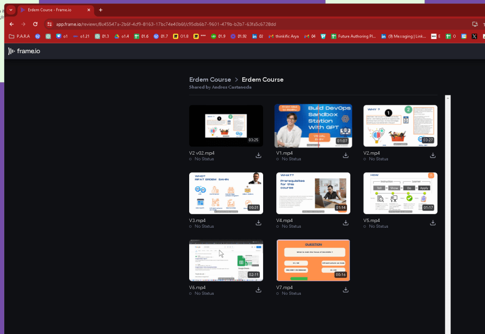Image resolution: width=485 pixels, height=334 pixels.
Task: Open the 01.92 bookmark
Action: [x=239, y=36]
